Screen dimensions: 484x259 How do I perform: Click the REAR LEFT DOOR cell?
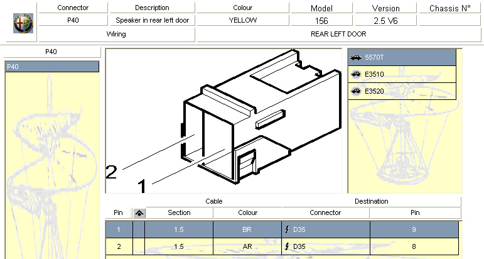coord(338,35)
